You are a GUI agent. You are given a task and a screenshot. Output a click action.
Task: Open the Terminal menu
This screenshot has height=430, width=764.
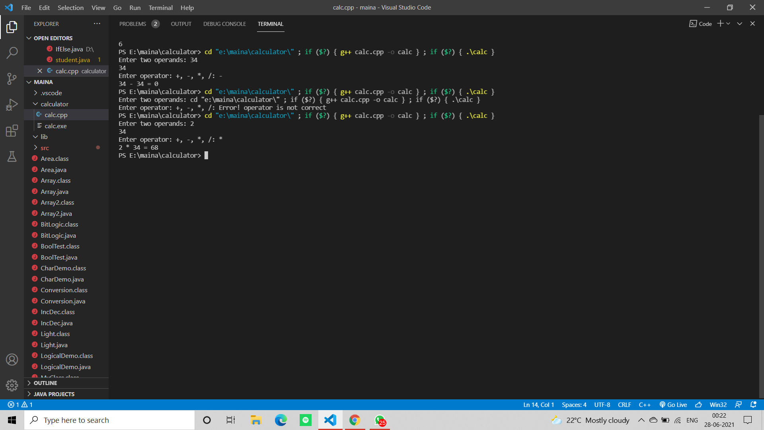160,8
